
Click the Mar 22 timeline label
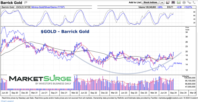(75, 93)
